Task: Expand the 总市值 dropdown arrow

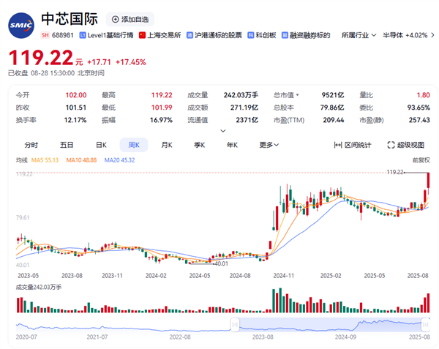Action: (x=298, y=95)
